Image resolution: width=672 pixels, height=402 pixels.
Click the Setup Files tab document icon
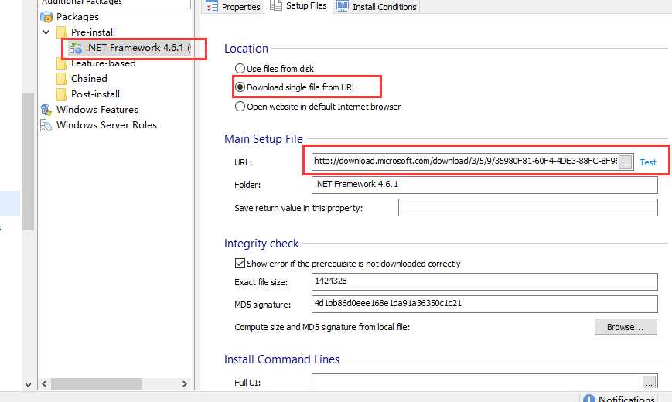coord(276,5)
